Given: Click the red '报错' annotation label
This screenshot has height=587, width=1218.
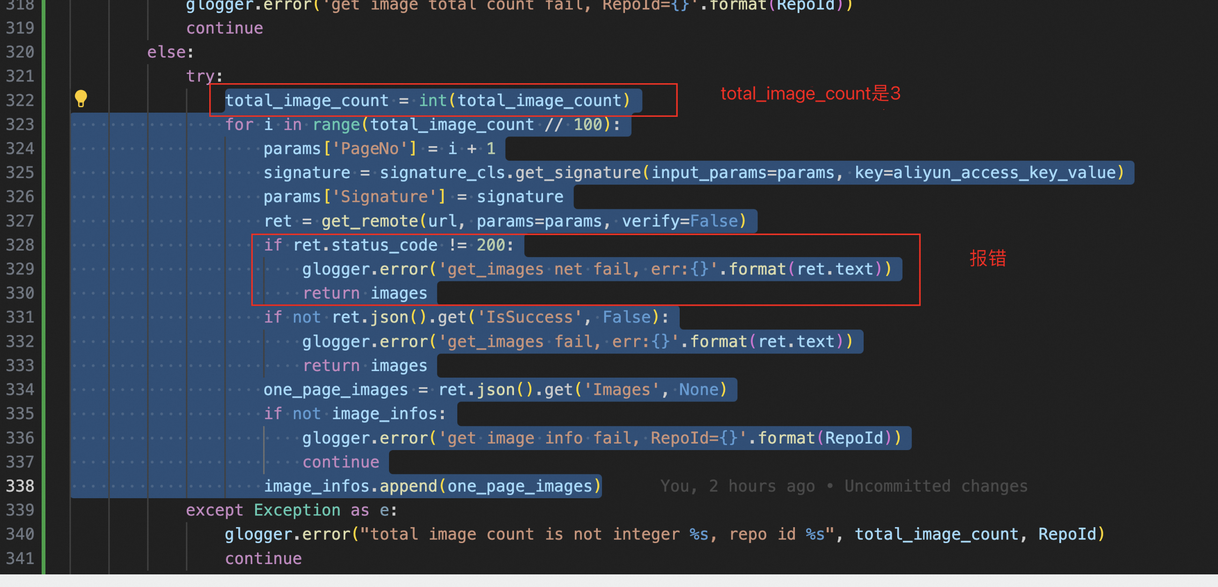Looking at the screenshot, I should (x=987, y=258).
